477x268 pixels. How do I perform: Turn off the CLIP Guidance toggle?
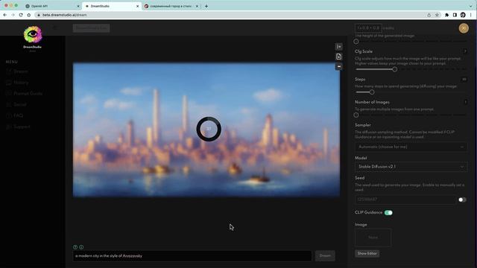(x=388, y=213)
